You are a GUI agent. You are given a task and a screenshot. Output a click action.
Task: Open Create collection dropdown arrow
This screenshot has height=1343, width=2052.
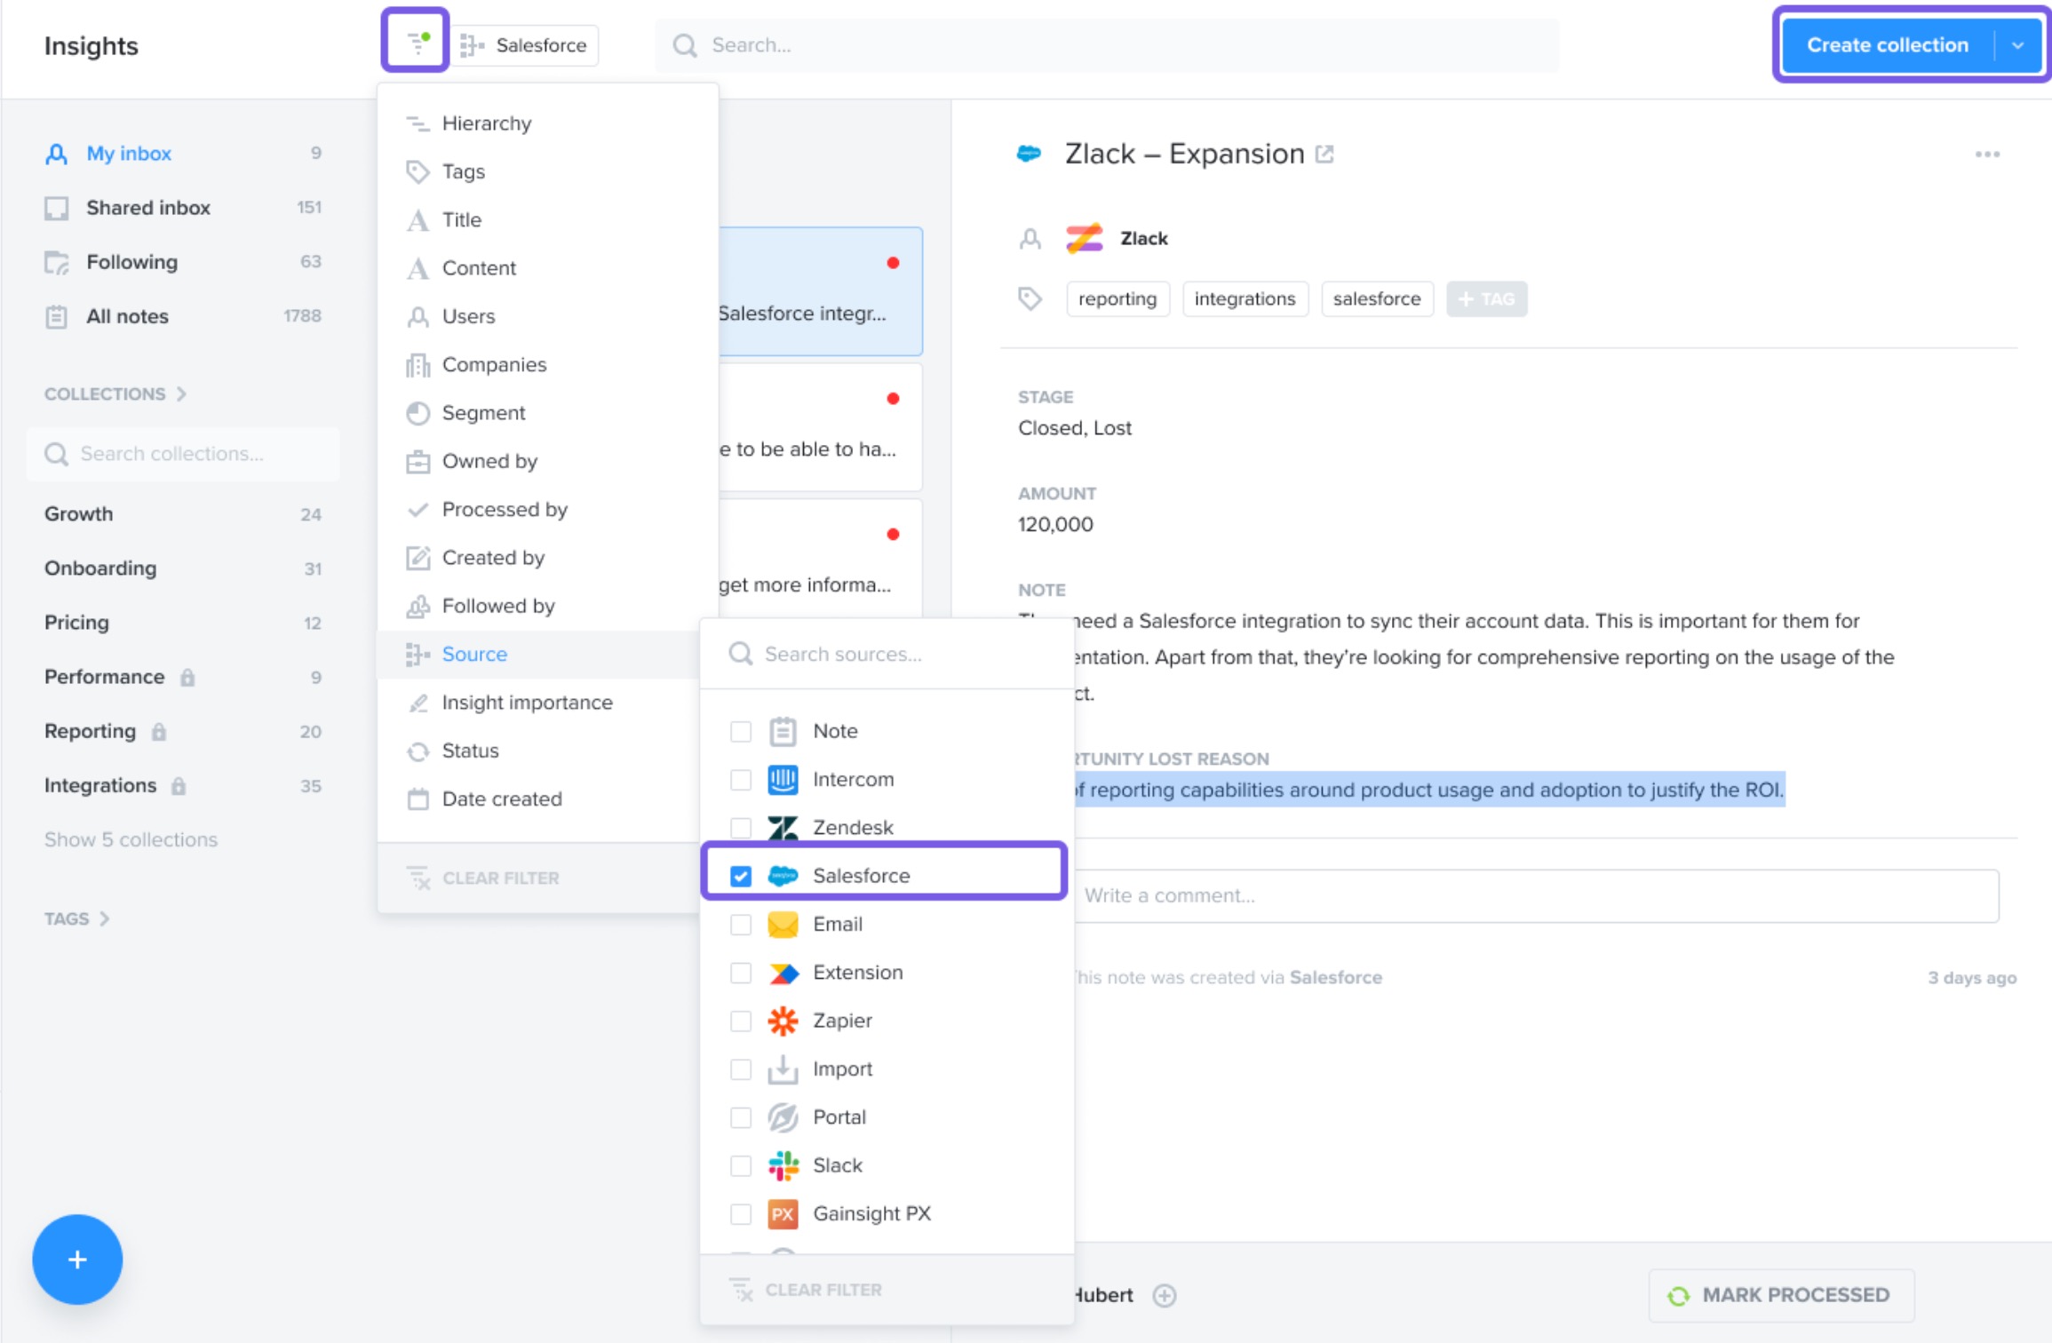[2018, 45]
